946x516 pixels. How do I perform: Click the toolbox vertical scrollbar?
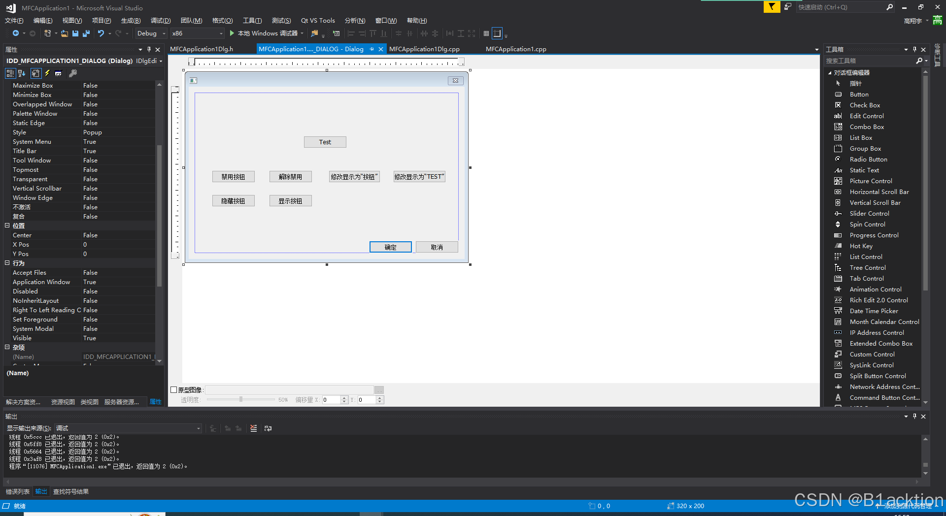925,182
